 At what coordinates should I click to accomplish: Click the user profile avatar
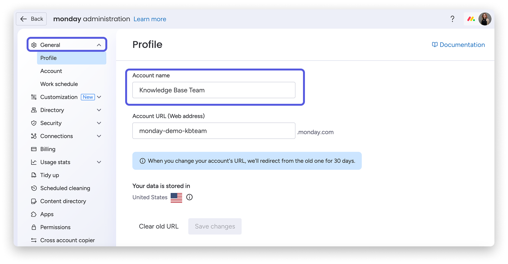(485, 19)
